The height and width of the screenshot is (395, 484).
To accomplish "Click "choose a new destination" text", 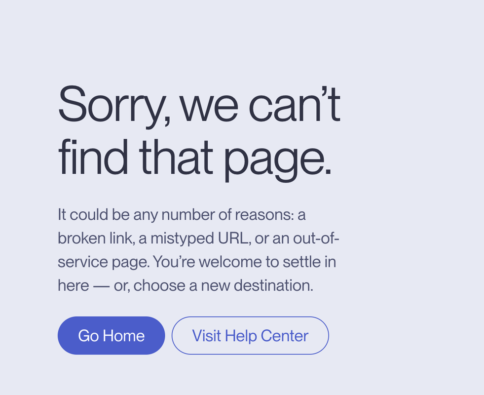I will (223, 285).
